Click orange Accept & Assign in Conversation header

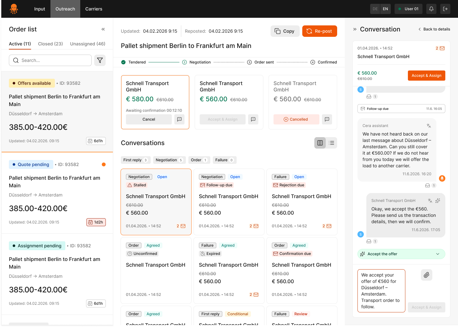coord(427,76)
